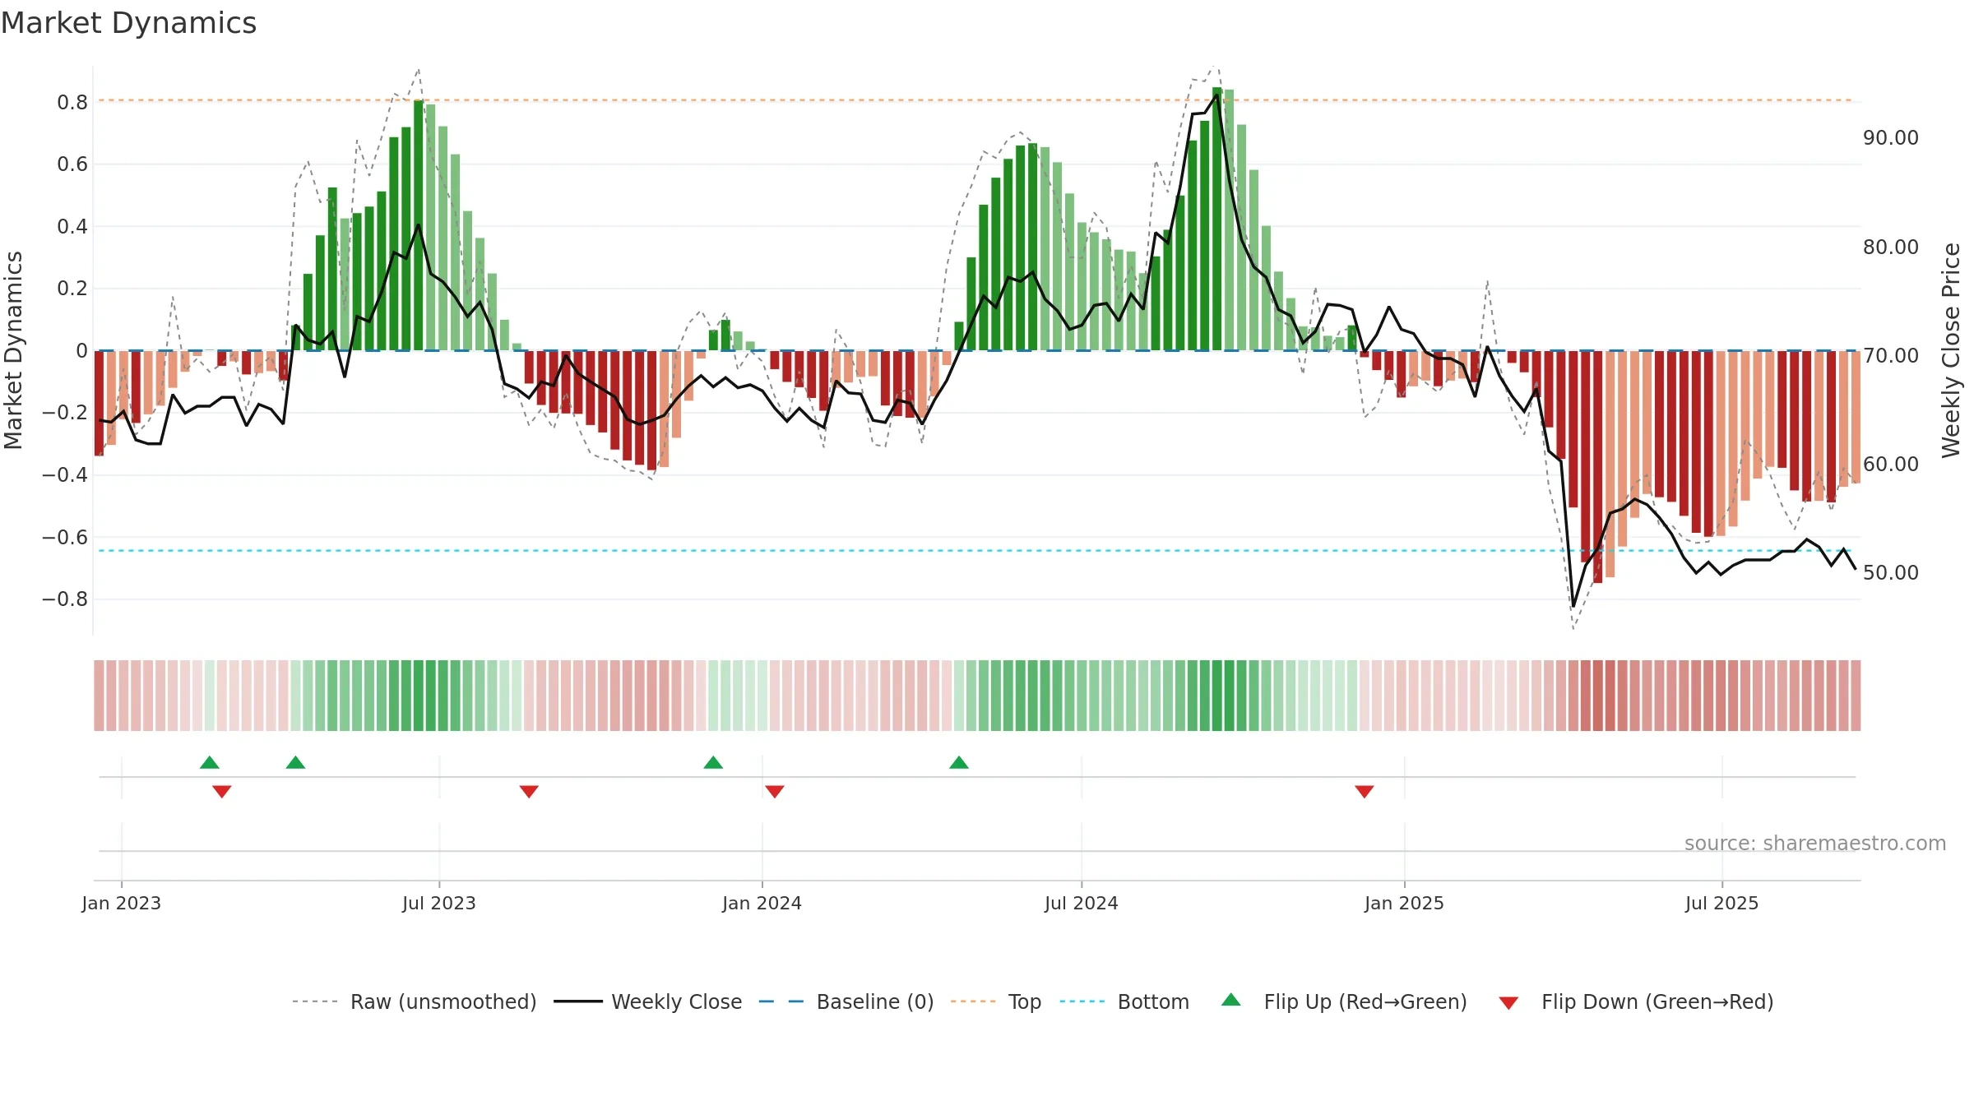This screenshot has width=1974, height=1110.
Task: Toggle the Top legend entry
Action: point(996,1001)
